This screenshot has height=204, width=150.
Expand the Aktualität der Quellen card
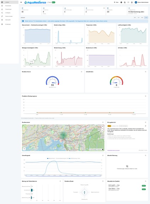click(x=146, y=181)
